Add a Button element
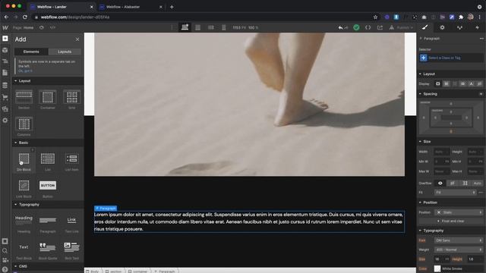This screenshot has height=273, width=486. point(48,188)
